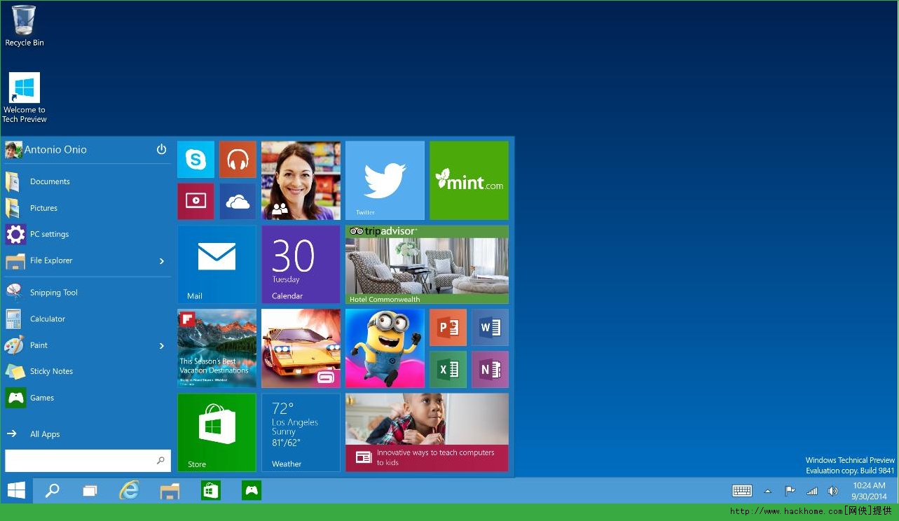Select Welcome to Tech Preview desktop shortcut
899x521 pixels.
25,98
